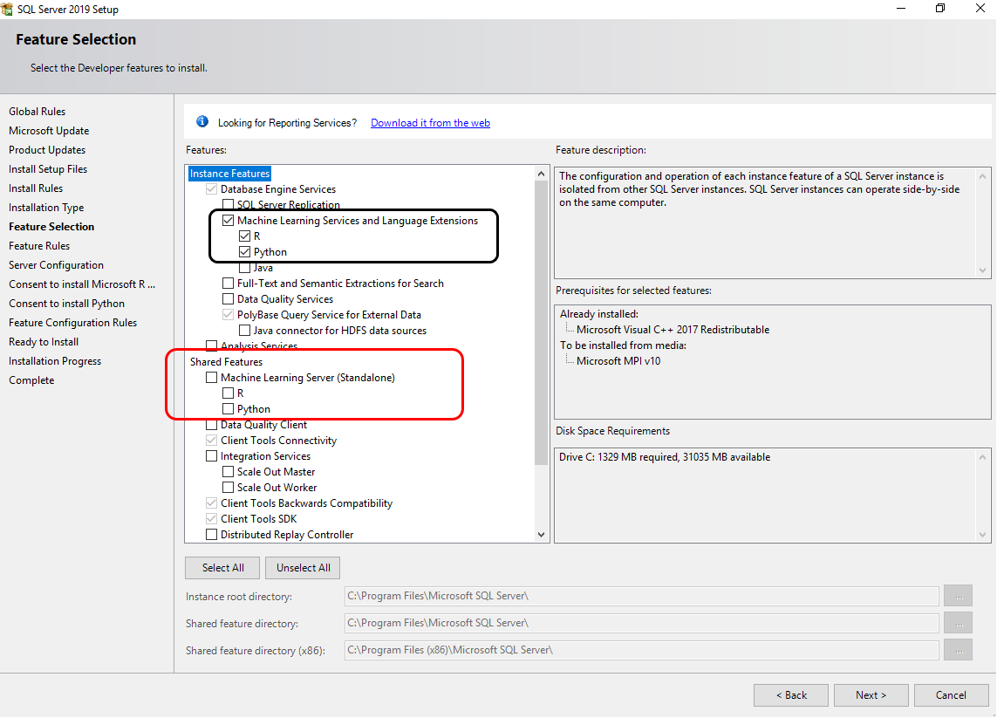Viewport: 997px width, 718px height.
Task: Click feature description scroll up arrow
Action: 983,176
